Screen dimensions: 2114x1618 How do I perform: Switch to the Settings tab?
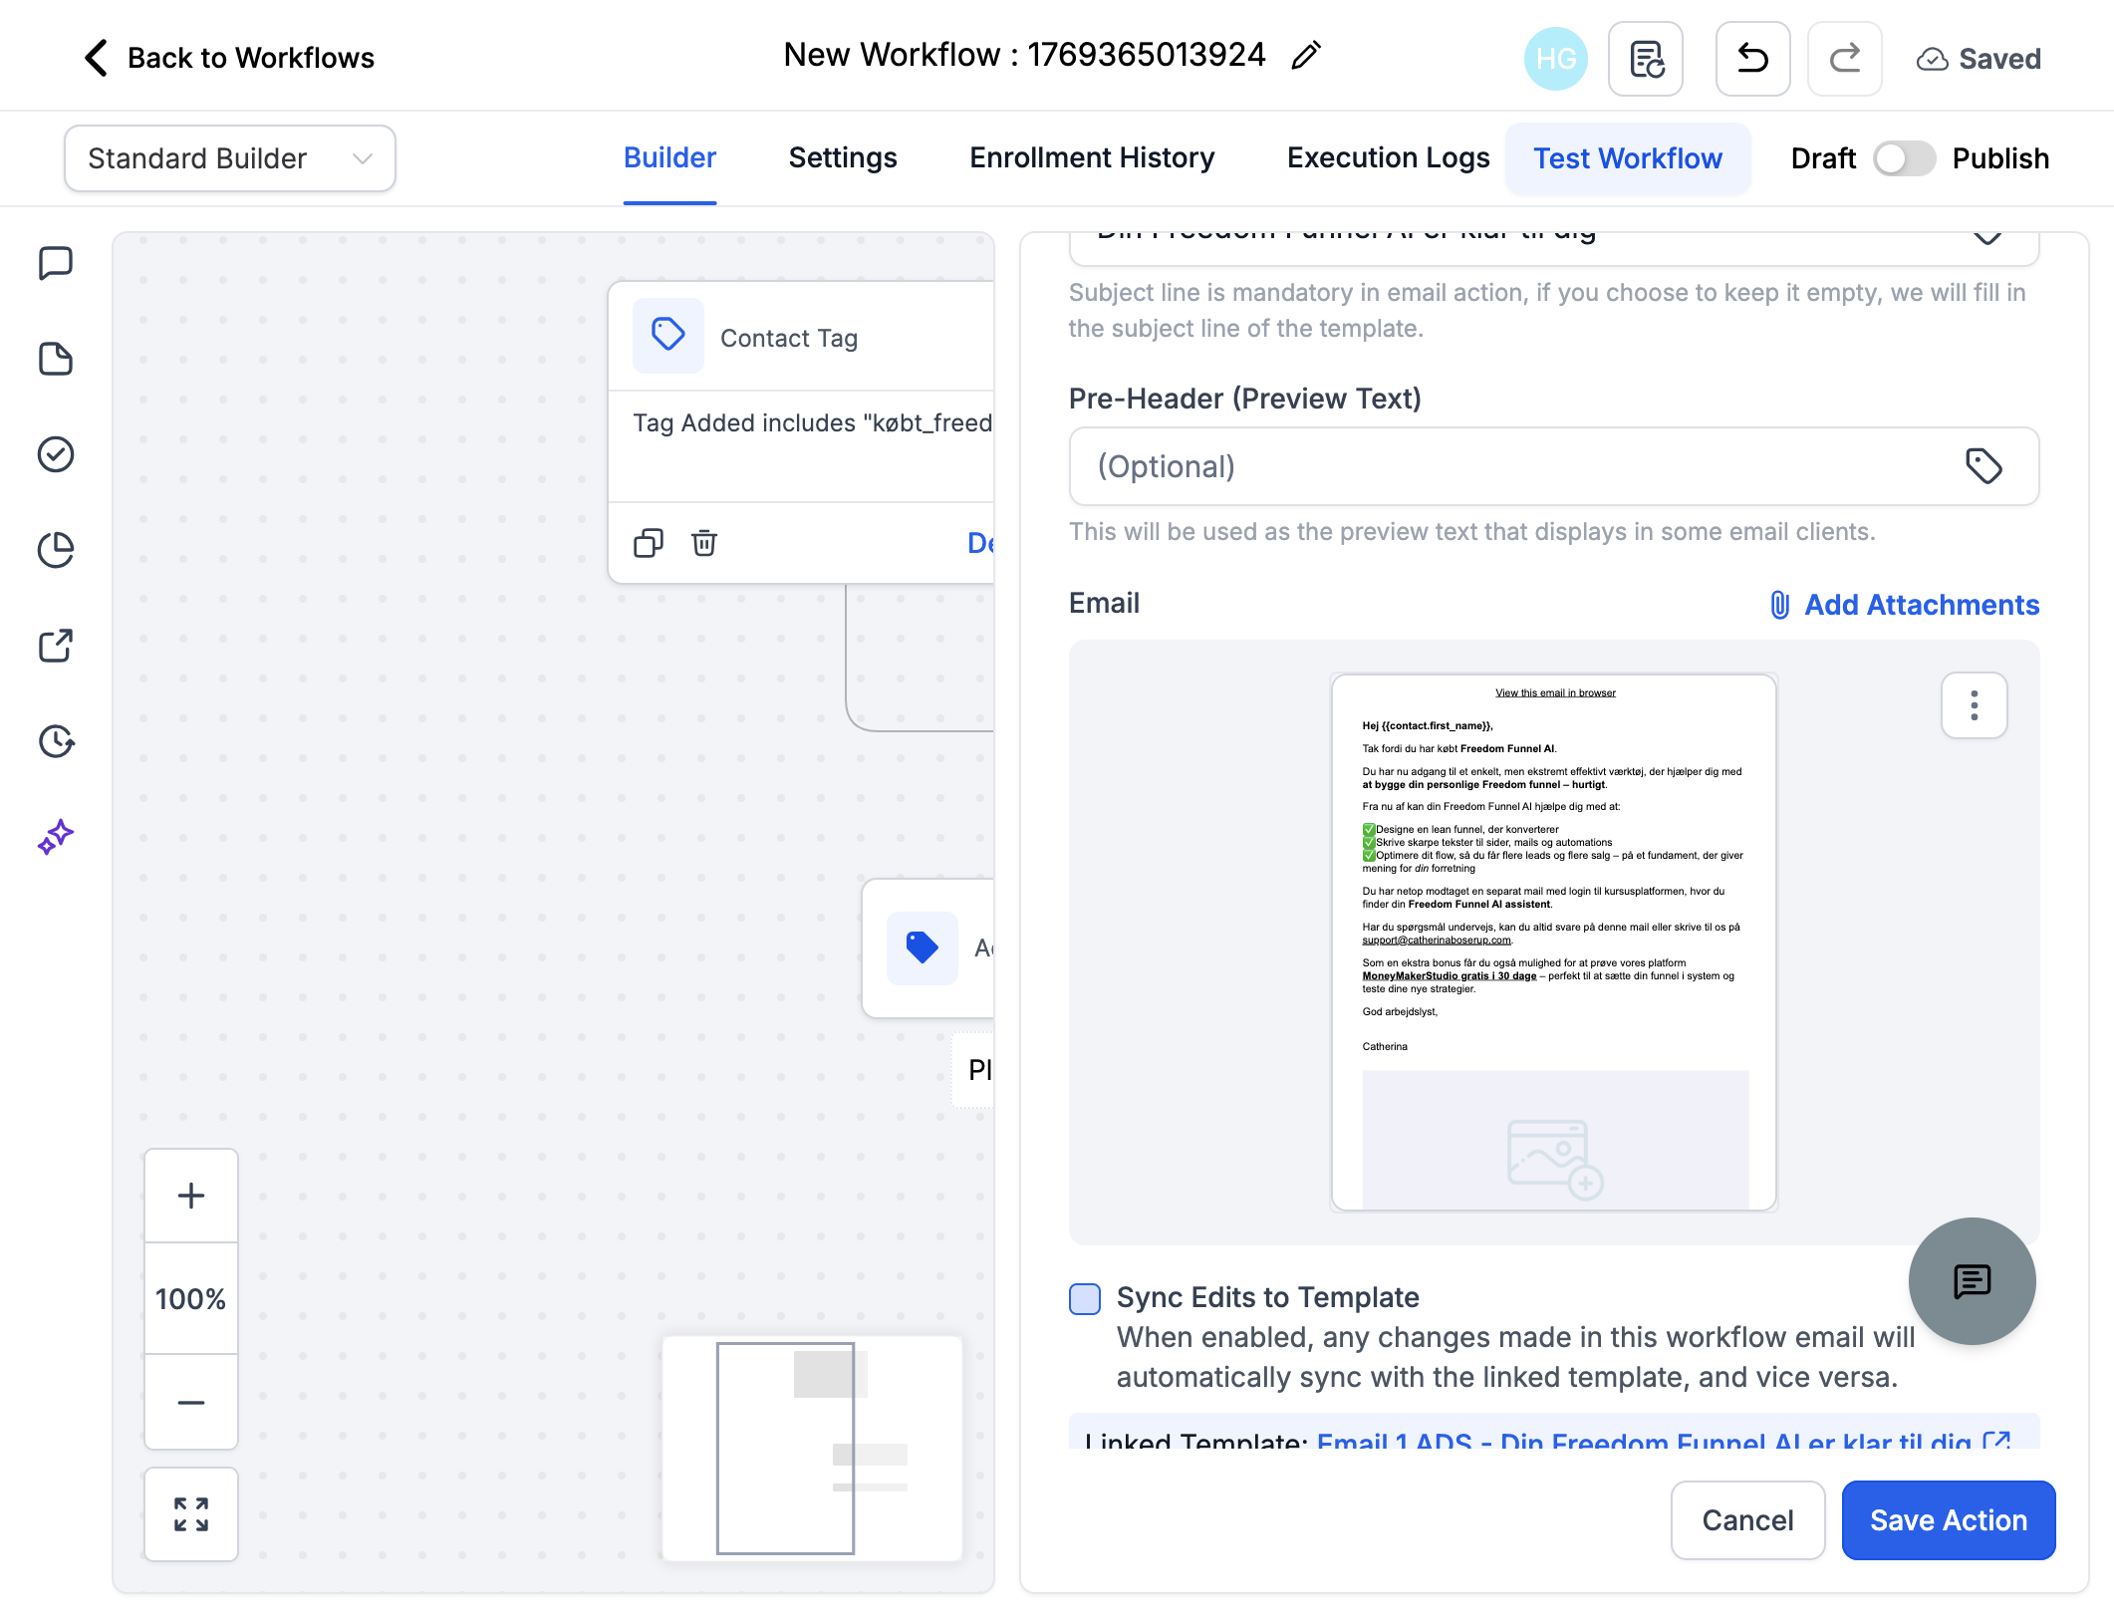(843, 158)
